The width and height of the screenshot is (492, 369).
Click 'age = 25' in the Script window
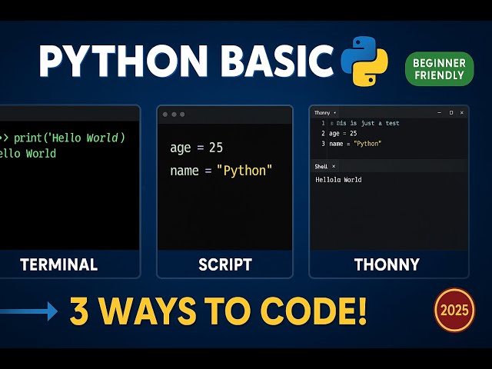pyautogui.click(x=197, y=148)
